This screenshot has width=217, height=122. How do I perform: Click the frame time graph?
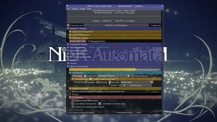[x=114, y=16]
